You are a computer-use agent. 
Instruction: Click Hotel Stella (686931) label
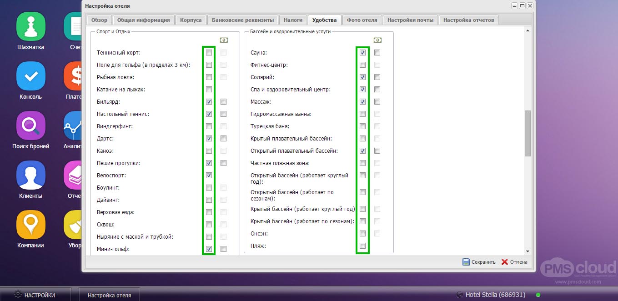[x=495, y=295]
